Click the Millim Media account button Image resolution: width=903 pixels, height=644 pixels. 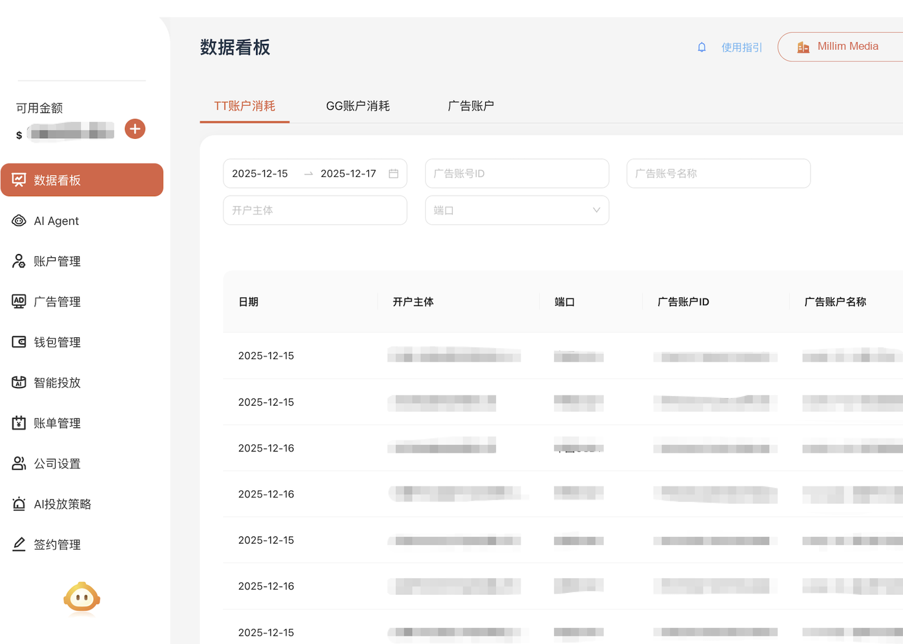tap(840, 47)
